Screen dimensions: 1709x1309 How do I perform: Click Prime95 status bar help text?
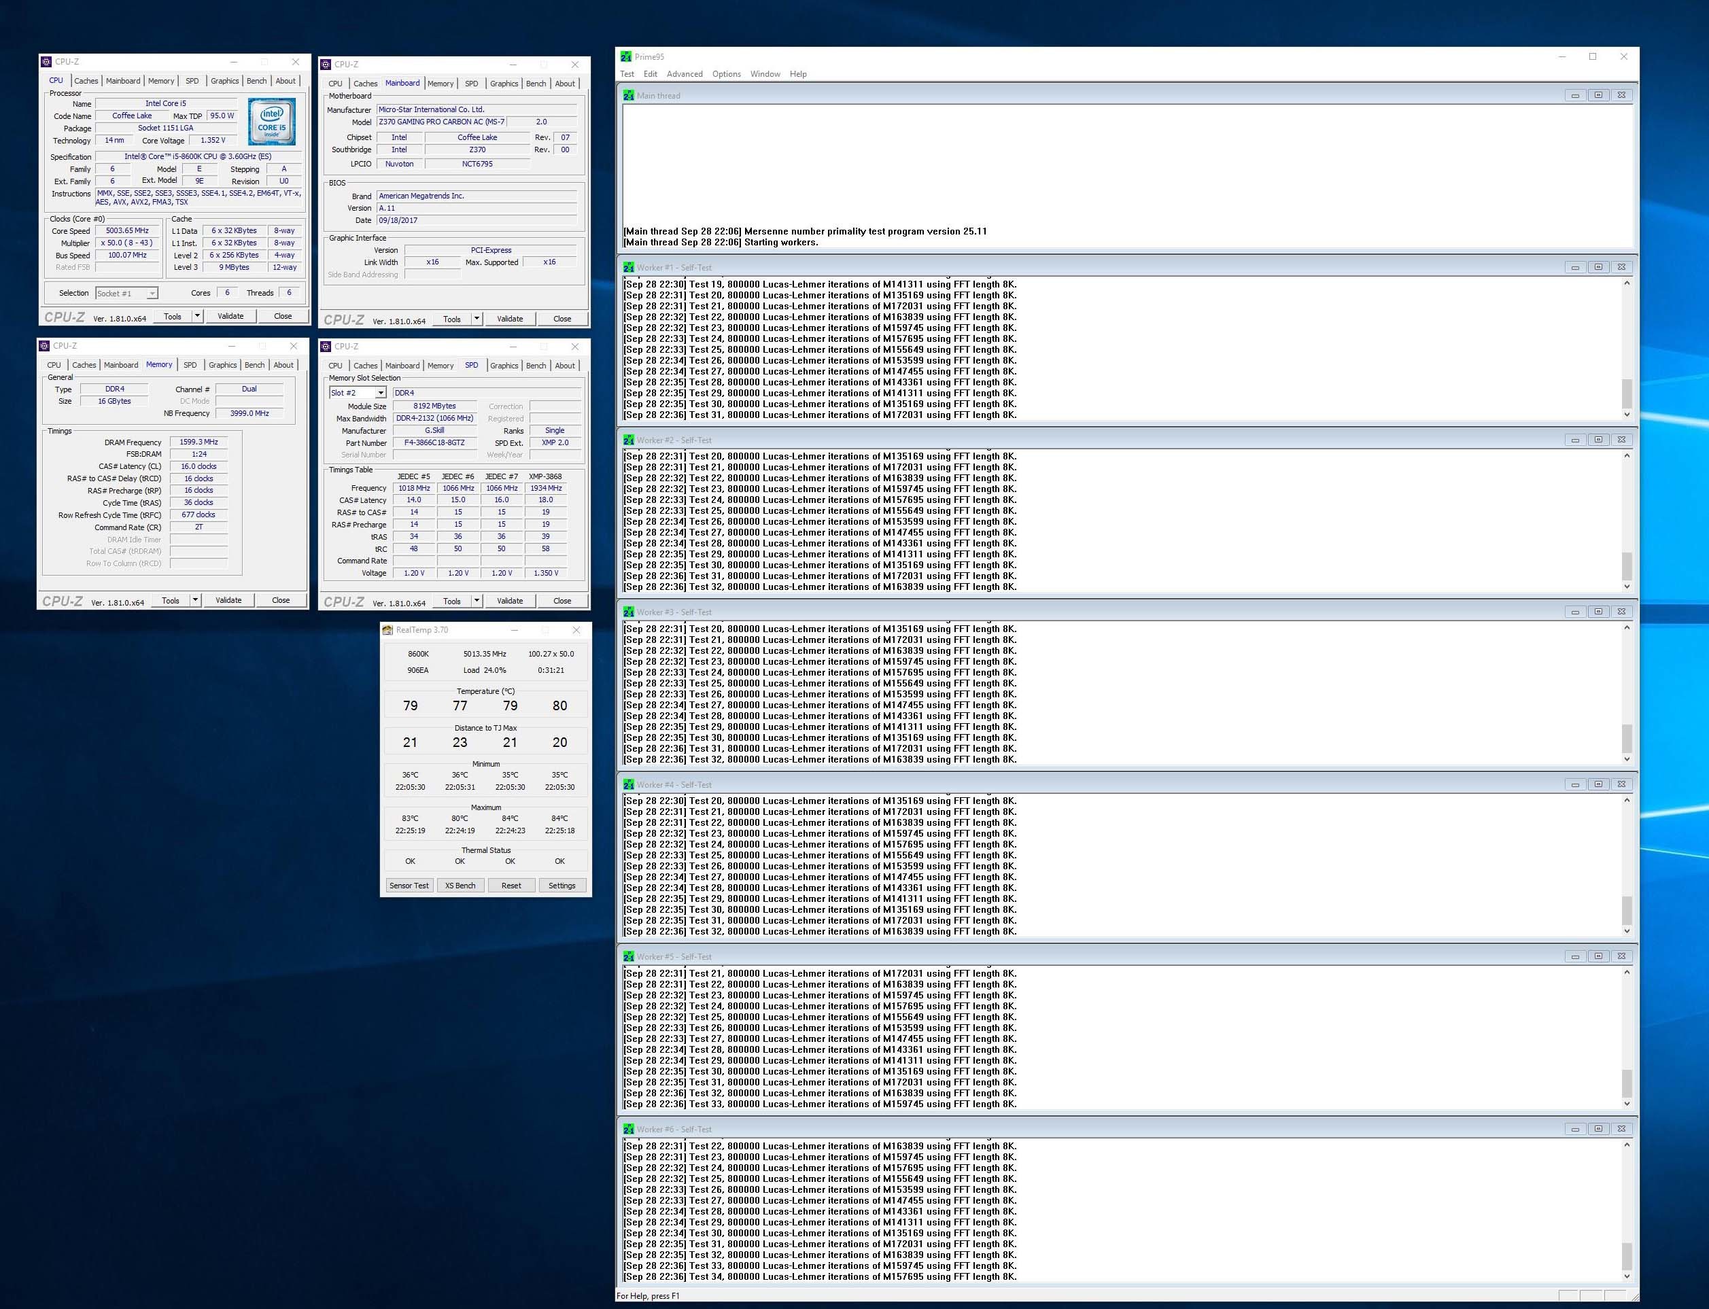pos(649,1296)
